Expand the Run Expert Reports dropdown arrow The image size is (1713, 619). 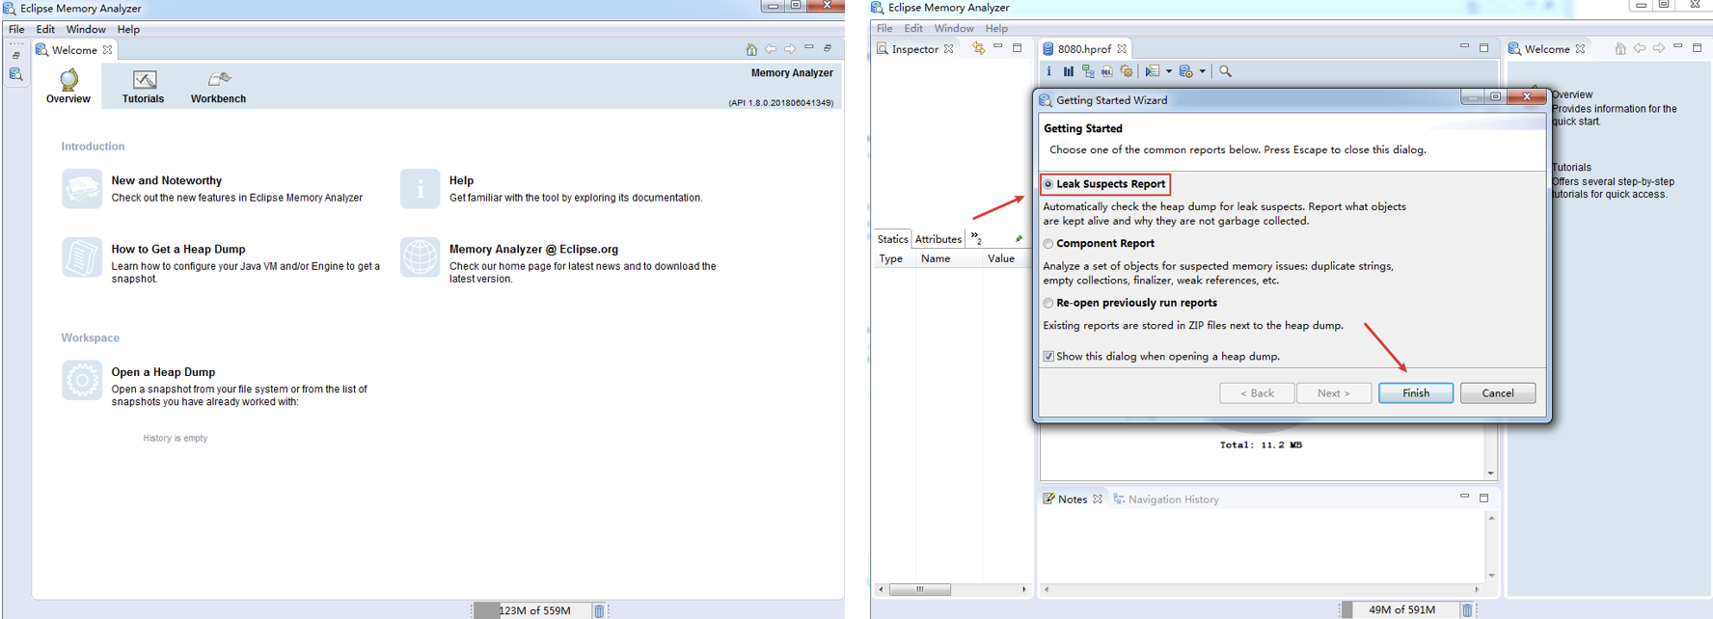point(1169,71)
